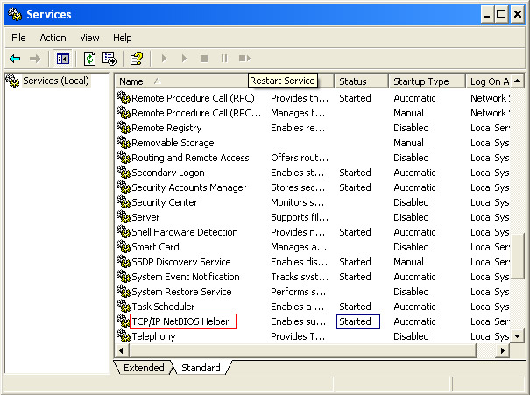Viewport: 530px width, 395px height.
Task: Click the Task Scheduler gear icon
Action: [x=124, y=307]
